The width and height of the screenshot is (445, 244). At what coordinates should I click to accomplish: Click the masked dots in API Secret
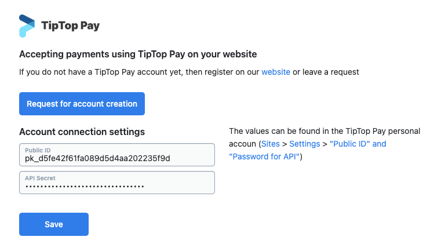[85, 186]
